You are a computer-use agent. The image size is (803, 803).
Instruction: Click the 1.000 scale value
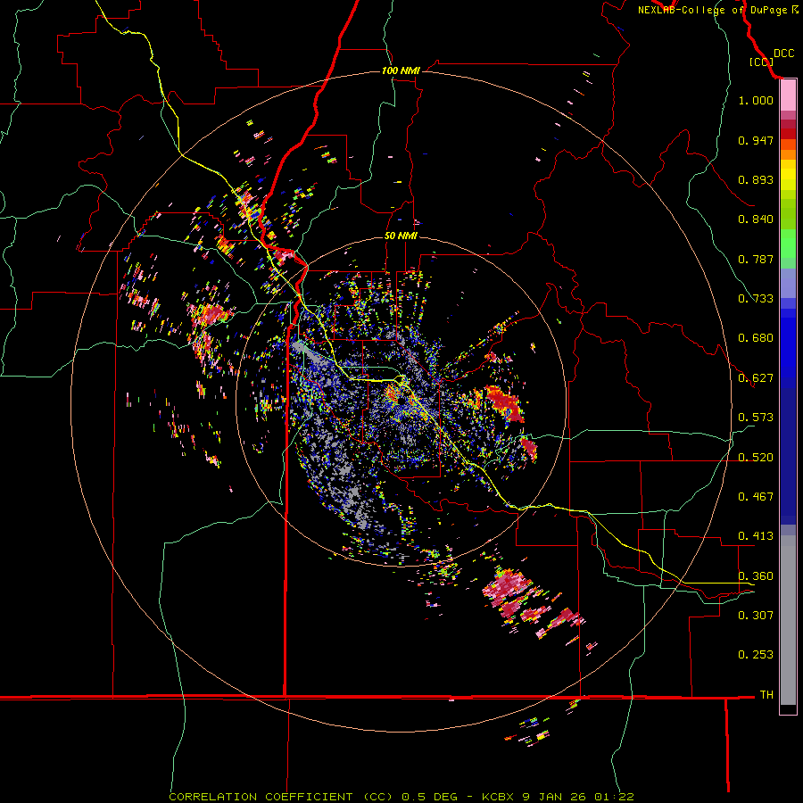756,100
